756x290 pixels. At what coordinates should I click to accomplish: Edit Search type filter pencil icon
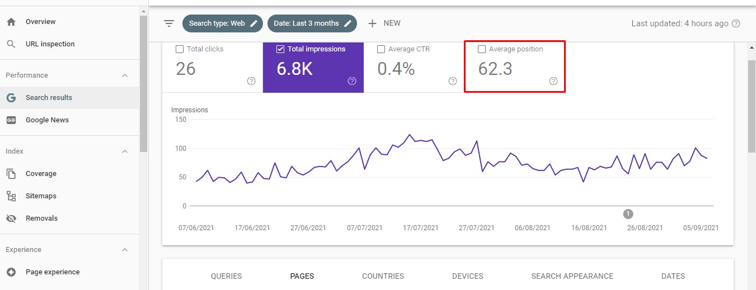(x=254, y=23)
